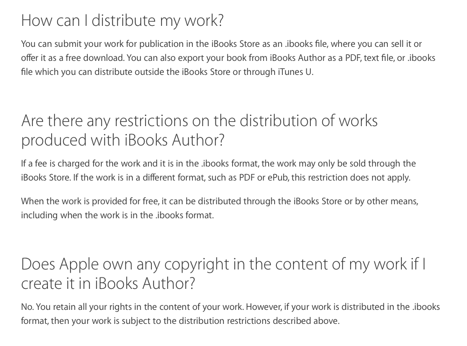Click the 'You can submit your work' paragraph
The width and height of the screenshot is (467, 346).
tap(228, 58)
